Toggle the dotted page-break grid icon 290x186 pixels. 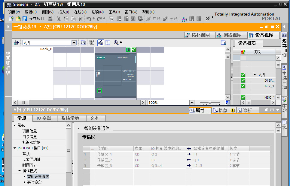(108, 43)
